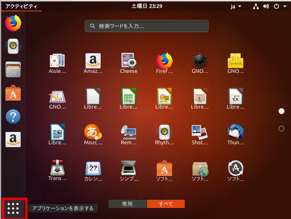
Task: Open Files manager in the dock
Action: (13, 69)
